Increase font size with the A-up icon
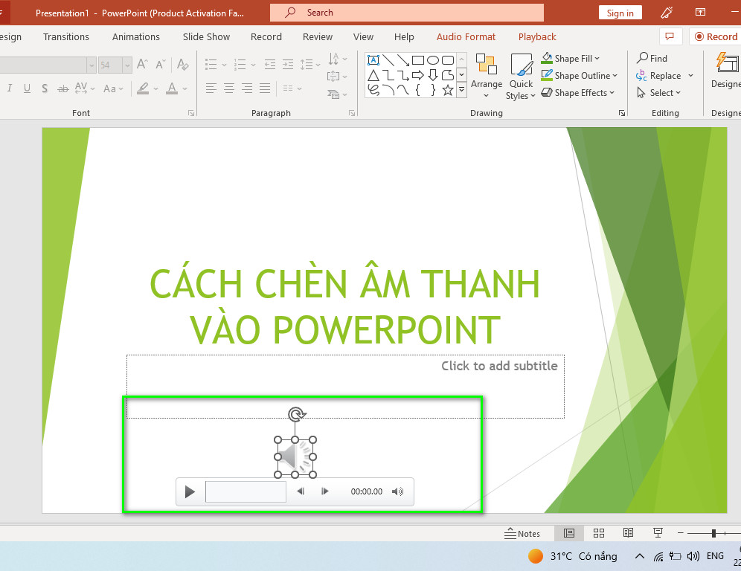 click(x=142, y=64)
